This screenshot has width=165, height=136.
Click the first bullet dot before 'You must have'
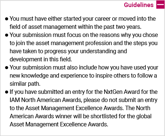coord(7,19)
